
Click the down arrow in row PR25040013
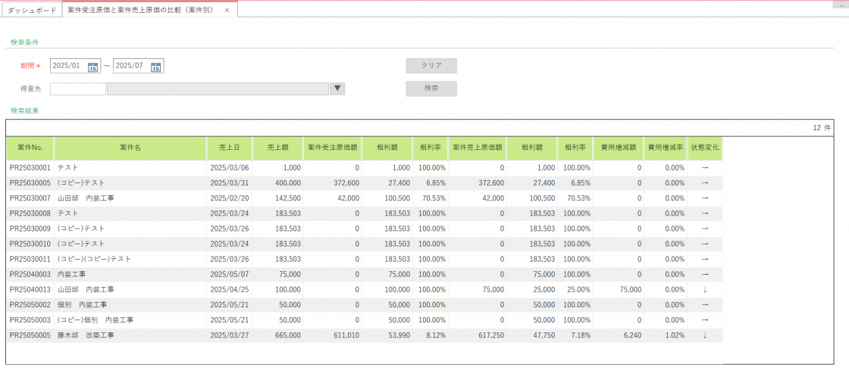[x=705, y=289]
